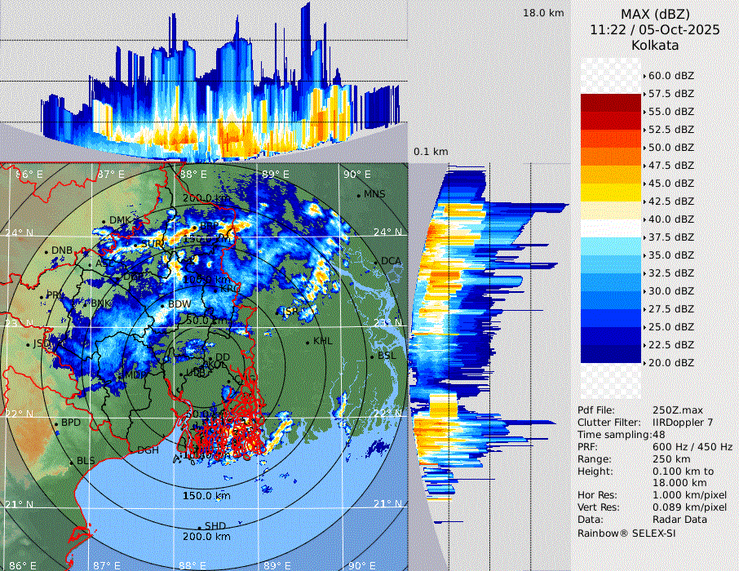Screen dimensions: 739x571
Task: Click the yellow swatch above 42.5 dBZ
Action: (x=611, y=193)
